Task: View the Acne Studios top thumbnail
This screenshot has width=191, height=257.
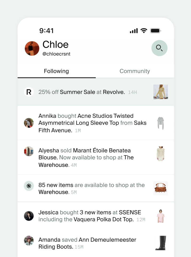Action: coord(161,123)
